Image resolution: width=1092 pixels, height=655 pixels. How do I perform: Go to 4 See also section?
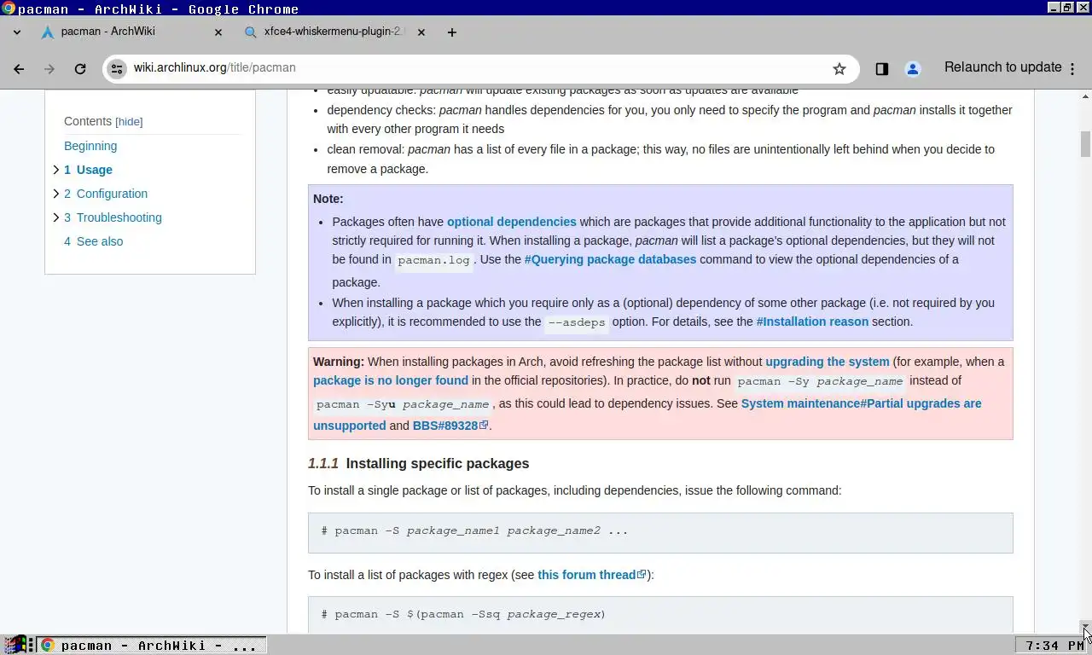tap(93, 241)
